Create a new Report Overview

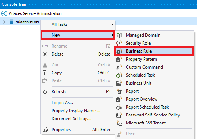(x=154, y=99)
